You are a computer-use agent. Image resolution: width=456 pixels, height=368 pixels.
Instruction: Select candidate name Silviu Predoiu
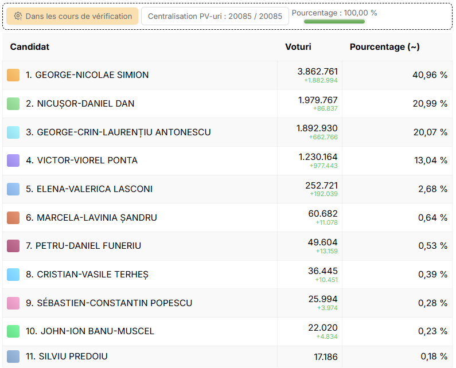pyautogui.click(x=67, y=357)
